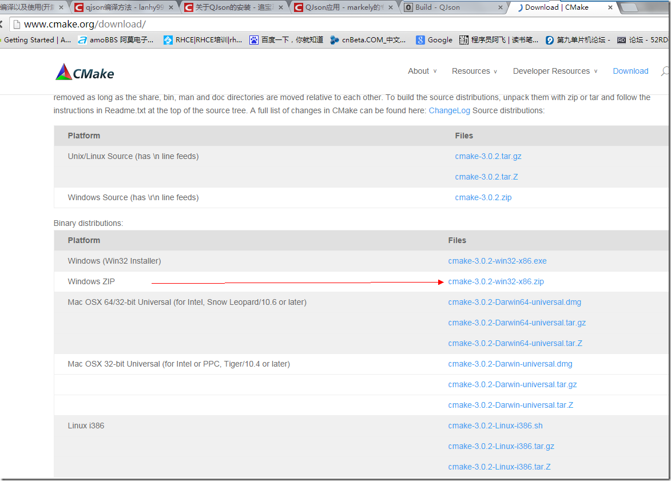Download cmake-3.0.2.tar.gz
The height and width of the screenshot is (481, 671).
(488, 156)
